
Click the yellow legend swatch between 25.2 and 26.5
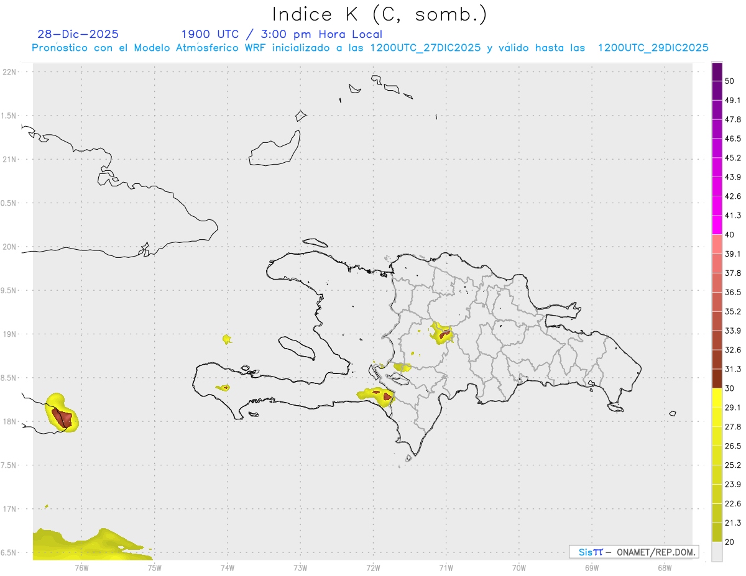tap(717, 455)
